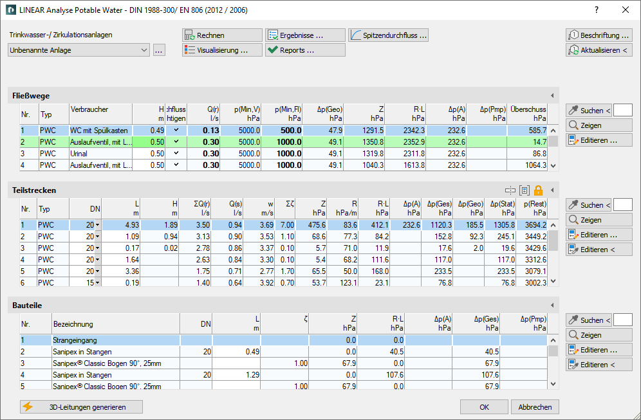Click search input field in Teilstrecken section
This screenshot has width=641, height=420.
coord(622,205)
